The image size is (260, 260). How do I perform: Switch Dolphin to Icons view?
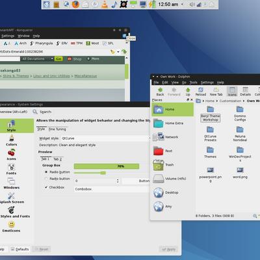[x=232, y=92]
